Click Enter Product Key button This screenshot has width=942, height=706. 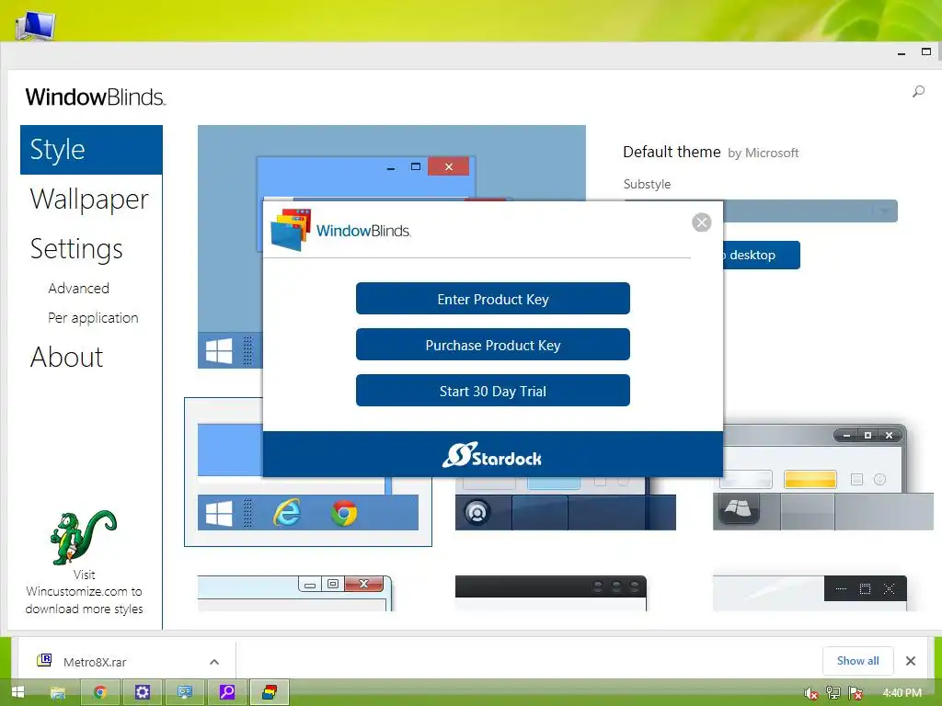[x=493, y=299]
